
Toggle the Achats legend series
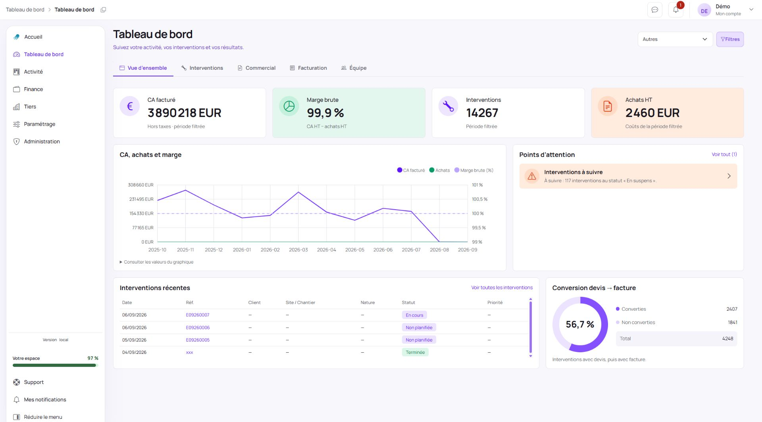coord(439,170)
